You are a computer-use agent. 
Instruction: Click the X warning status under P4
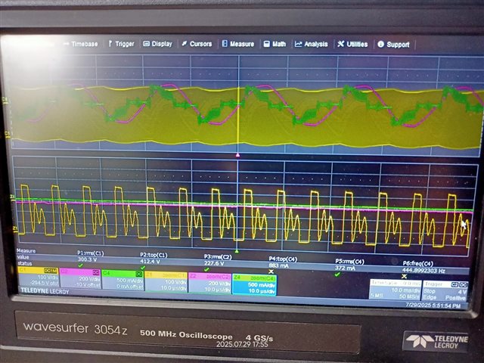(x=271, y=271)
